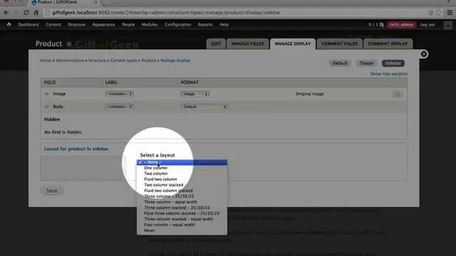Select Fluid three column stacked 25/50/25 layout
The image size is (456, 256).
[182, 213]
